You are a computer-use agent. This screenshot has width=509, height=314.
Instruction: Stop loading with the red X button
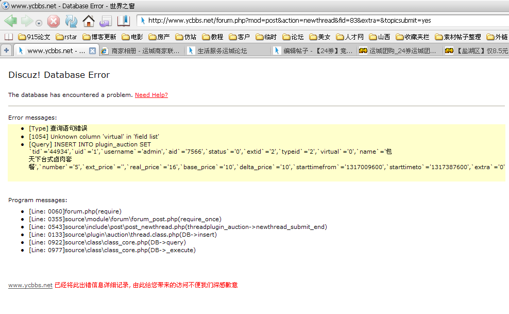click(54, 21)
